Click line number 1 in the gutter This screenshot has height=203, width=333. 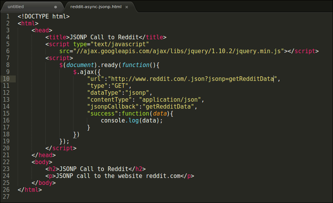[x=8, y=17]
